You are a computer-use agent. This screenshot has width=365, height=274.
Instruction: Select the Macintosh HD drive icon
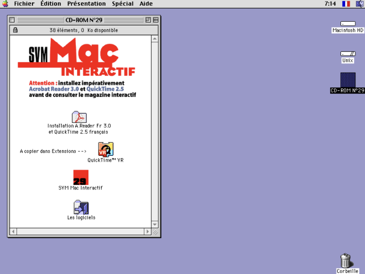pyautogui.click(x=348, y=23)
